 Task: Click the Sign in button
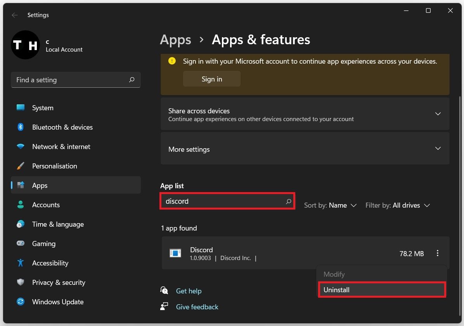[212, 79]
